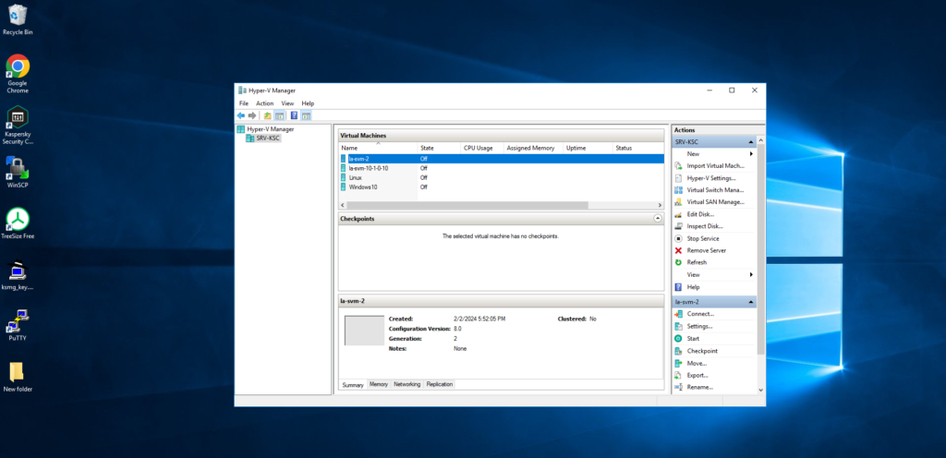Select ksmg_key desktop icon
This screenshot has width=946, height=458.
point(18,275)
